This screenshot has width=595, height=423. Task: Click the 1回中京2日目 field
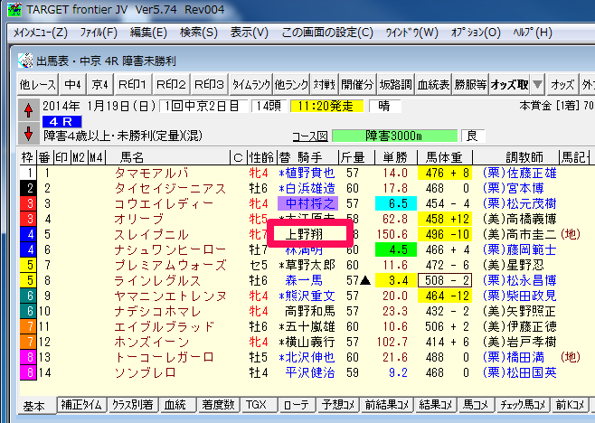tap(203, 107)
